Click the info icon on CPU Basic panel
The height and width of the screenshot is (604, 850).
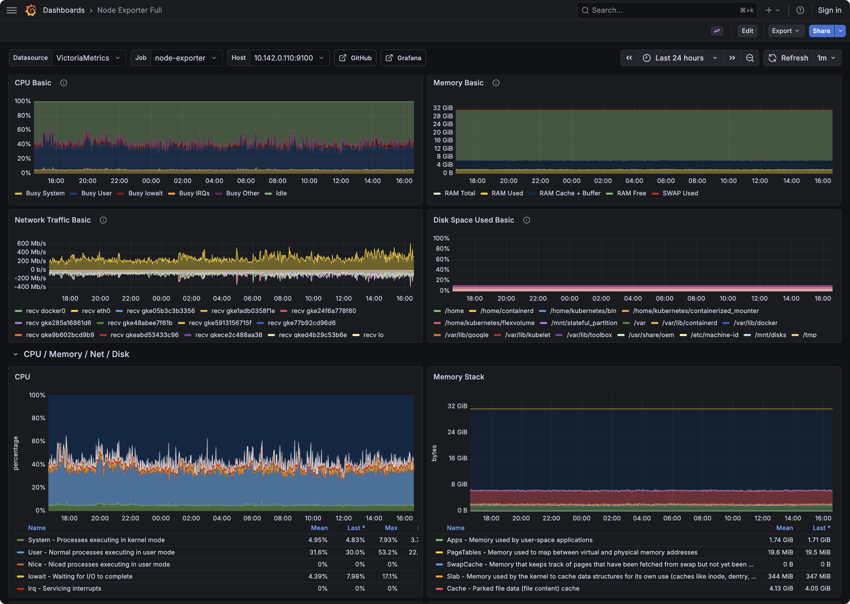(x=64, y=83)
